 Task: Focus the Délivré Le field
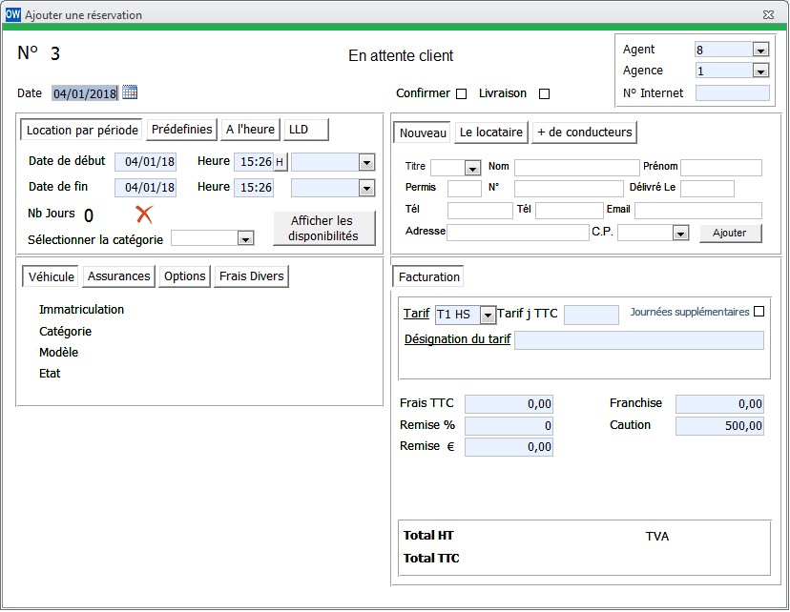(707, 189)
